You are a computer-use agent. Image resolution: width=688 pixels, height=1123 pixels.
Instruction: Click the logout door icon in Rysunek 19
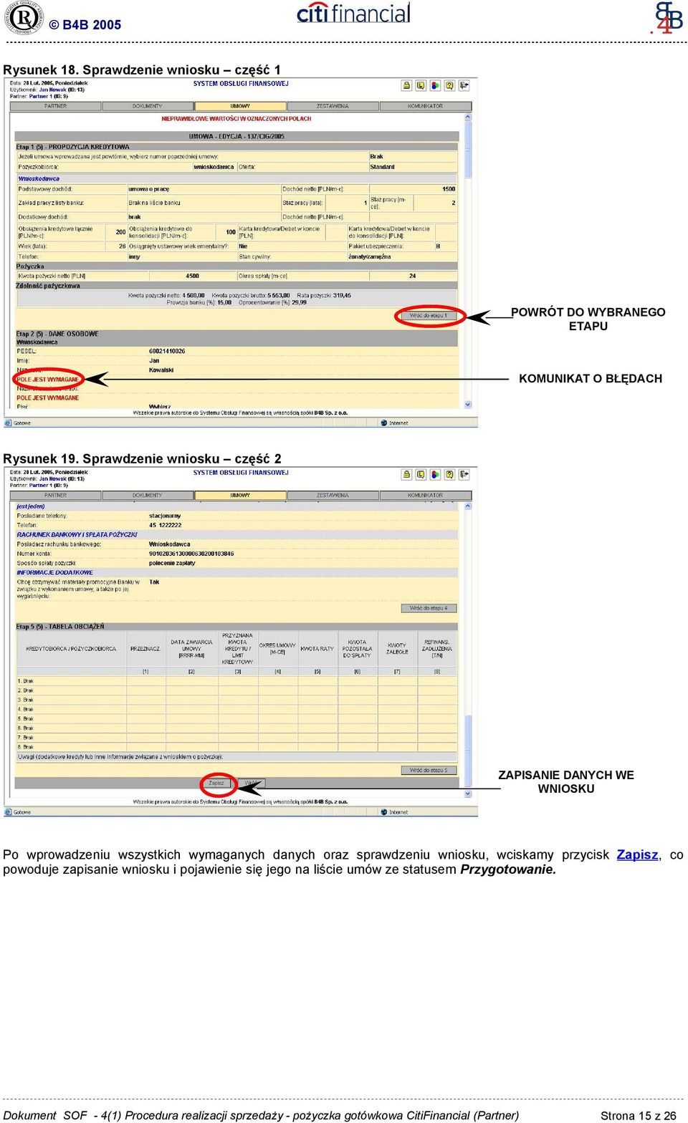point(464,474)
